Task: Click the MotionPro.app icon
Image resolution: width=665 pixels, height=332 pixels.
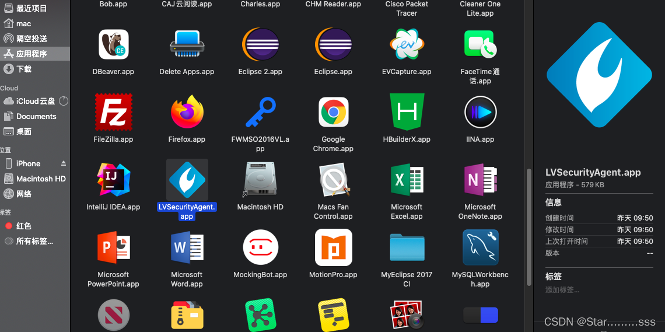Action: click(333, 247)
